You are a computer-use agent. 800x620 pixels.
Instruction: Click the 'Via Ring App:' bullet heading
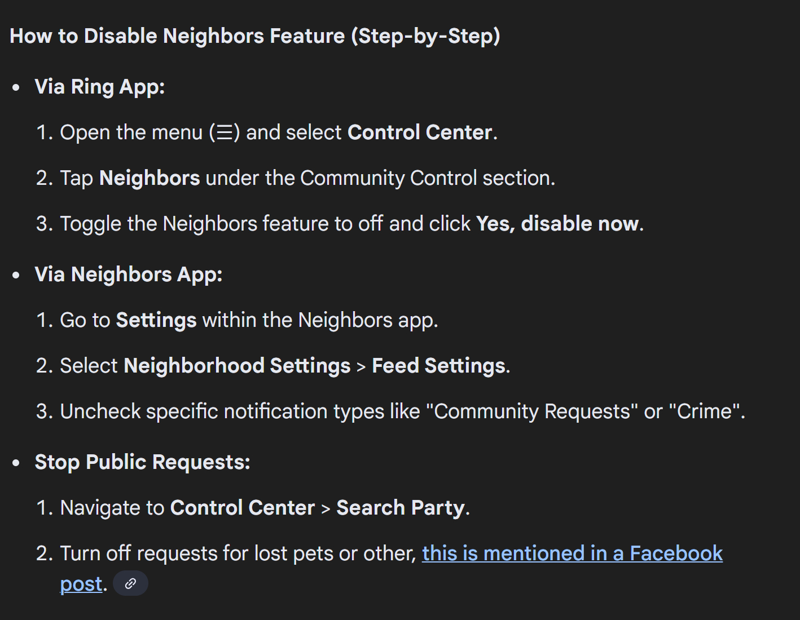[99, 87]
